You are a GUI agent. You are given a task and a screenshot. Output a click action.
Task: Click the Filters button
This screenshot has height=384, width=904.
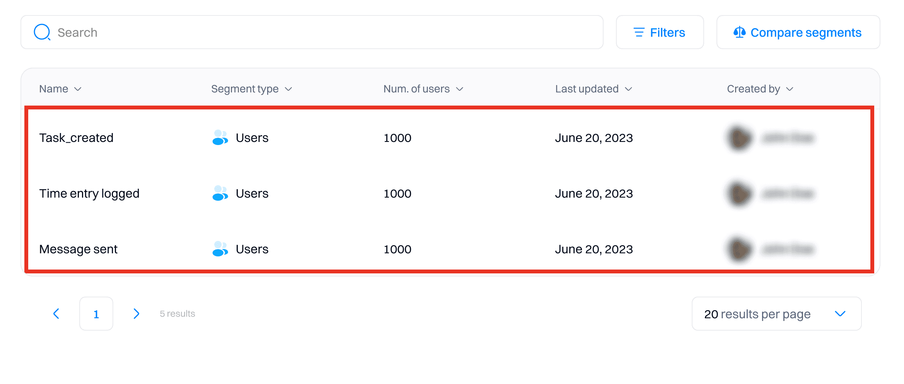pyautogui.click(x=660, y=32)
